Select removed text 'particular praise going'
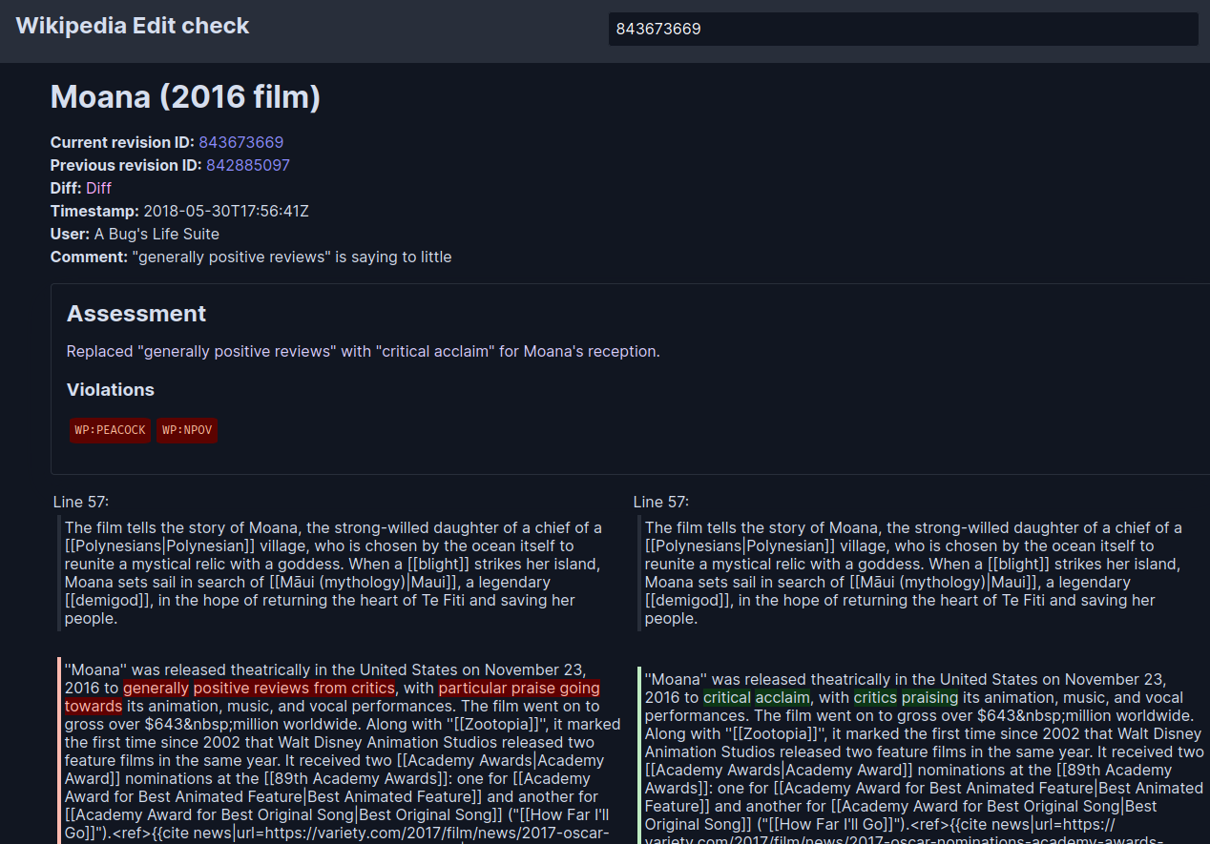 (x=519, y=688)
